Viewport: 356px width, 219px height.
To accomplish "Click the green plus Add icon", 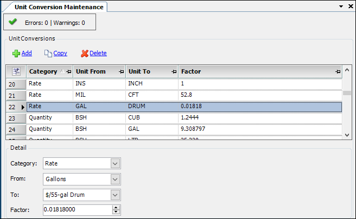I will pos(16,53).
